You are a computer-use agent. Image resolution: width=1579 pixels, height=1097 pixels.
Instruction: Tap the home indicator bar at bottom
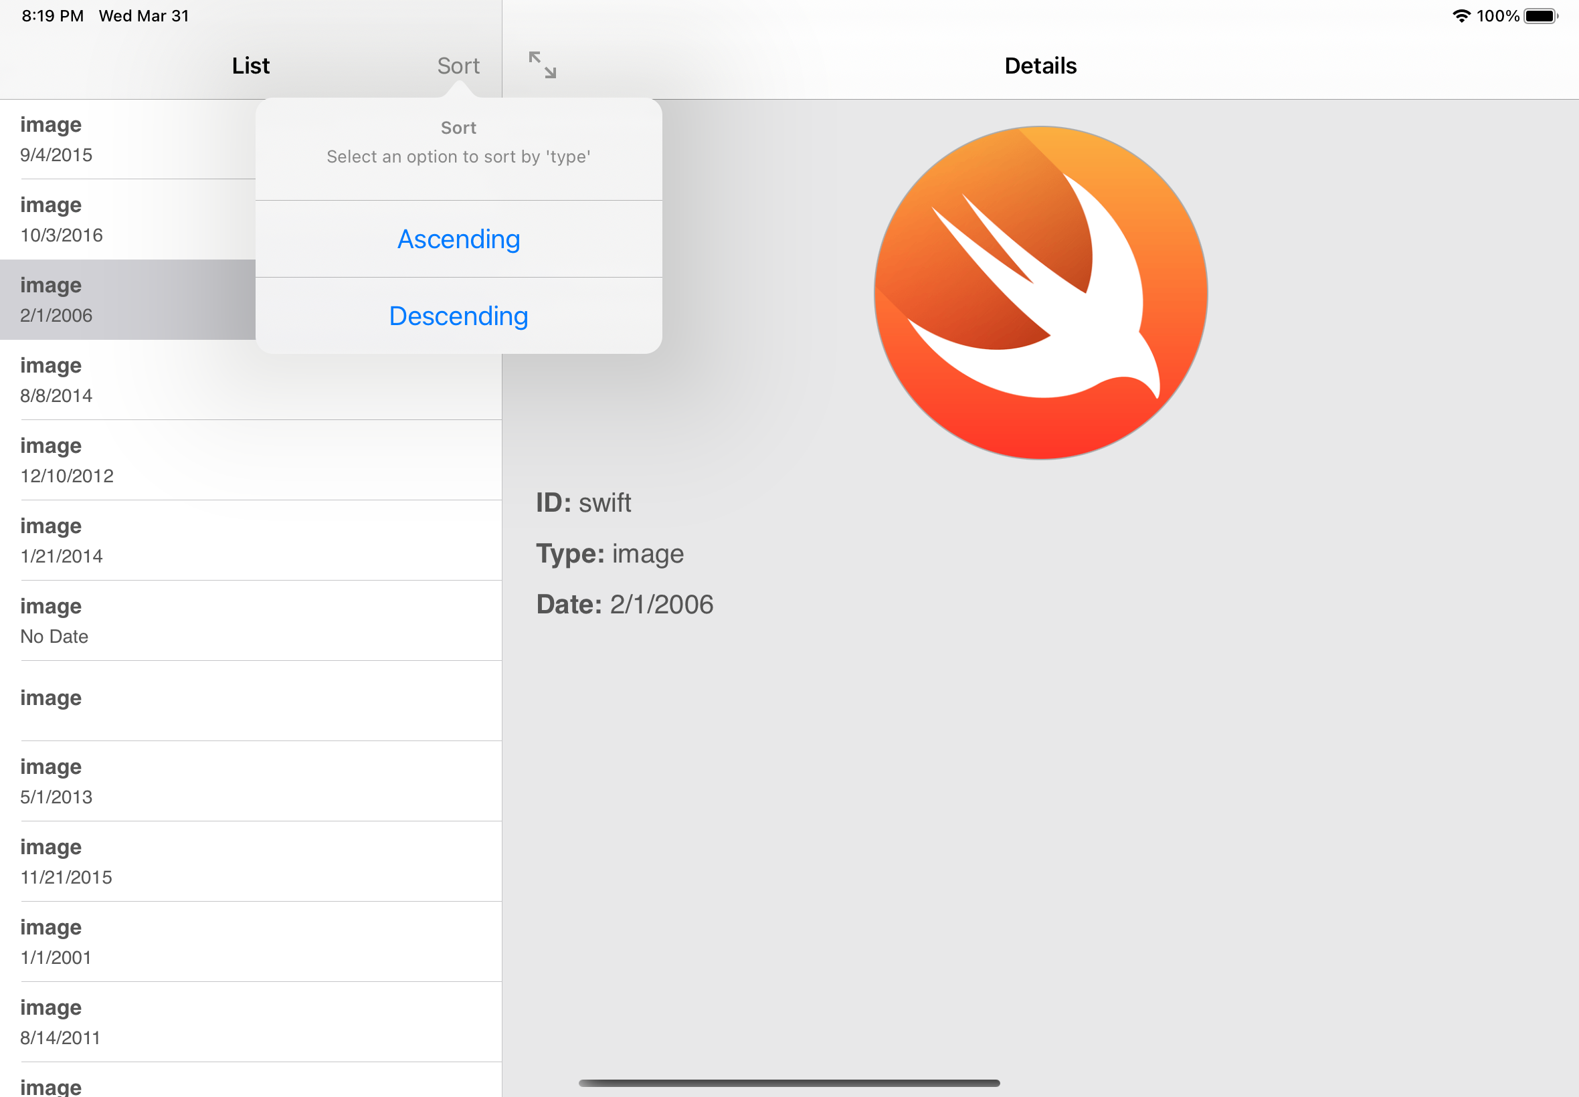[789, 1083]
